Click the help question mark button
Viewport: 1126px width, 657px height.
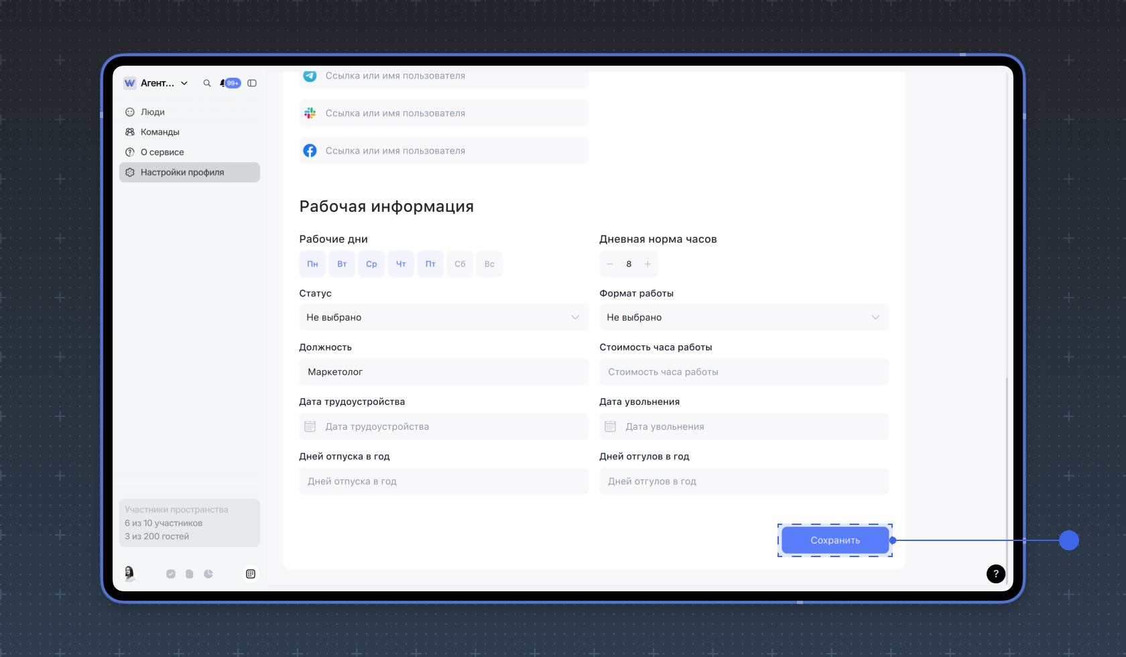[995, 574]
